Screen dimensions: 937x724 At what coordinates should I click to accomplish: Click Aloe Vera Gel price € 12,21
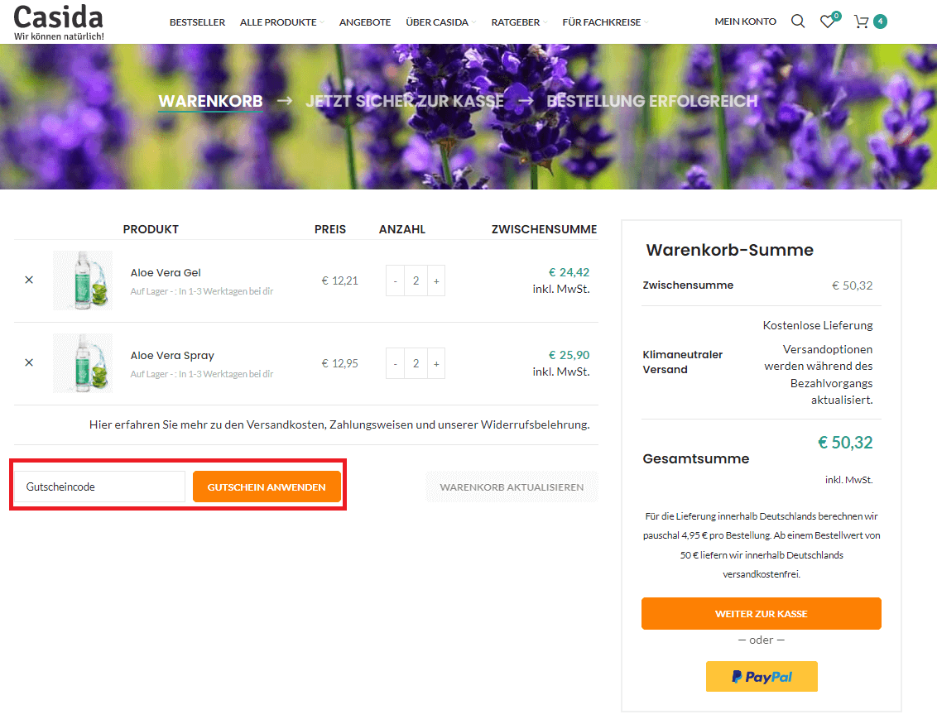(x=339, y=280)
